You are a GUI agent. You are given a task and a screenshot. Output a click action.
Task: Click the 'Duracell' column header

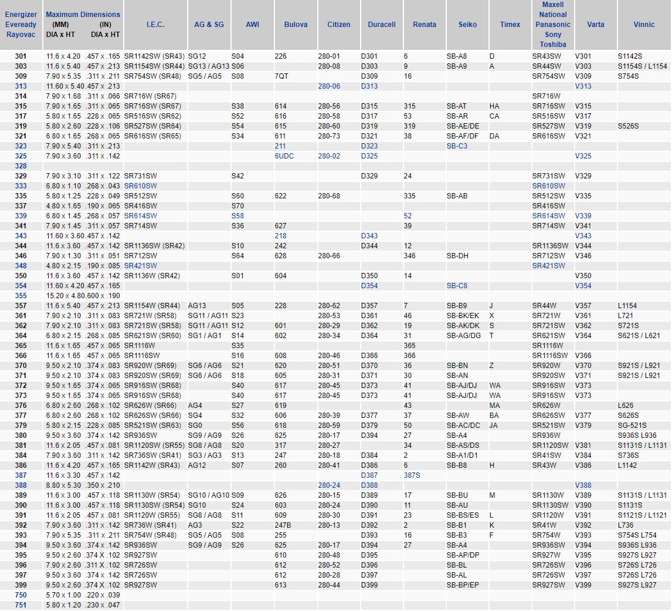coord(381,25)
